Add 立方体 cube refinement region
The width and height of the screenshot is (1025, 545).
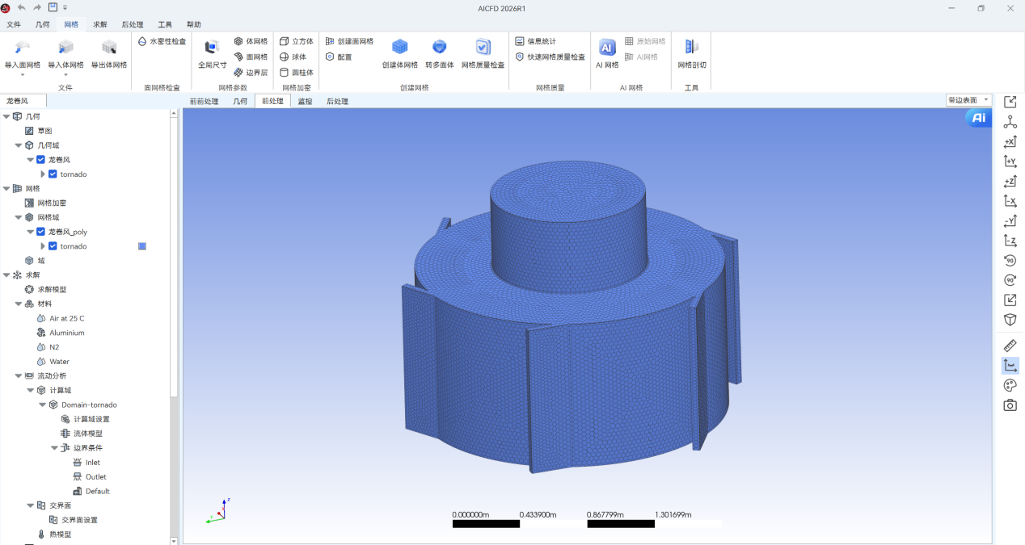[x=297, y=41]
